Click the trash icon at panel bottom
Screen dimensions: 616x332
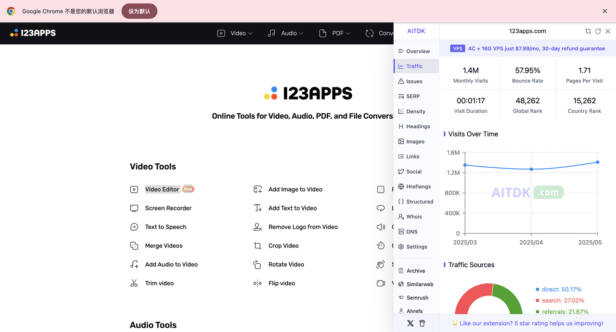422,323
